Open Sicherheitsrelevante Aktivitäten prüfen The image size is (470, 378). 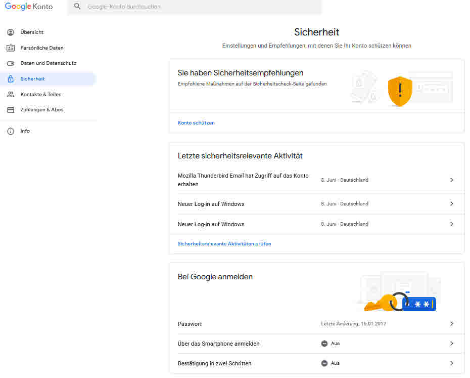224,243
